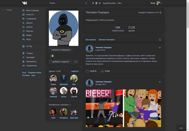
Task: Open the Друзья 2228 block header
Action: 55,71
